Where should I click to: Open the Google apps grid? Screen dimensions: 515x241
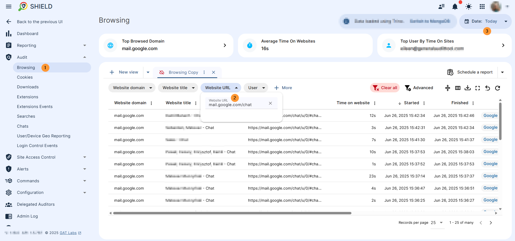pos(482,6)
